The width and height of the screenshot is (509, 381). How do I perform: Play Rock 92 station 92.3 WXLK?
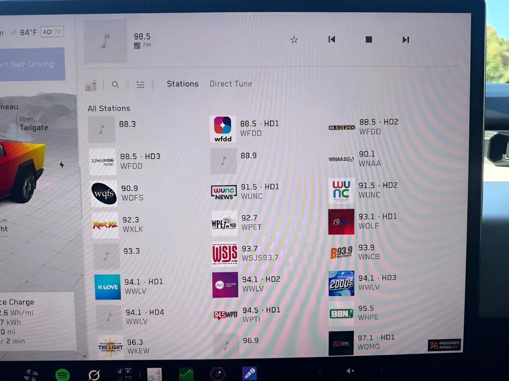(x=117, y=225)
